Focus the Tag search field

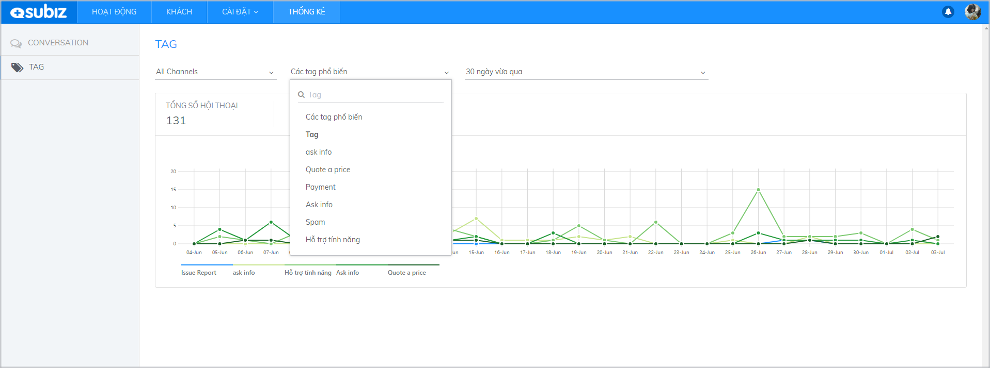point(374,95)
